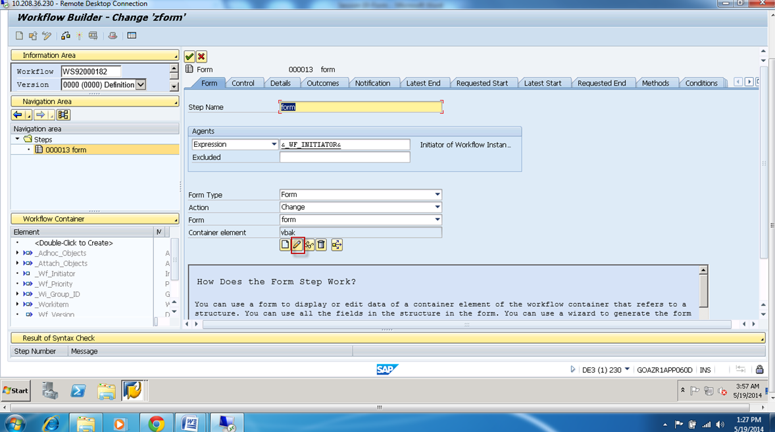Switch to the Outcomes tab

click(x=324, y=83)
